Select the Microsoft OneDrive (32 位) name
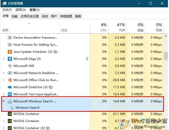The height and width of the screenshot is (130, 169). (33, 87)
